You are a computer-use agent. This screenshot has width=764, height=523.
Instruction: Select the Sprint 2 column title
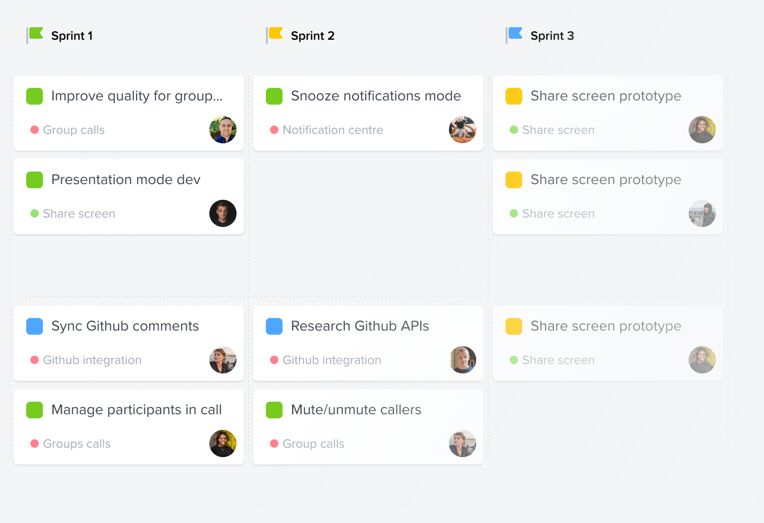coord(313,35)
